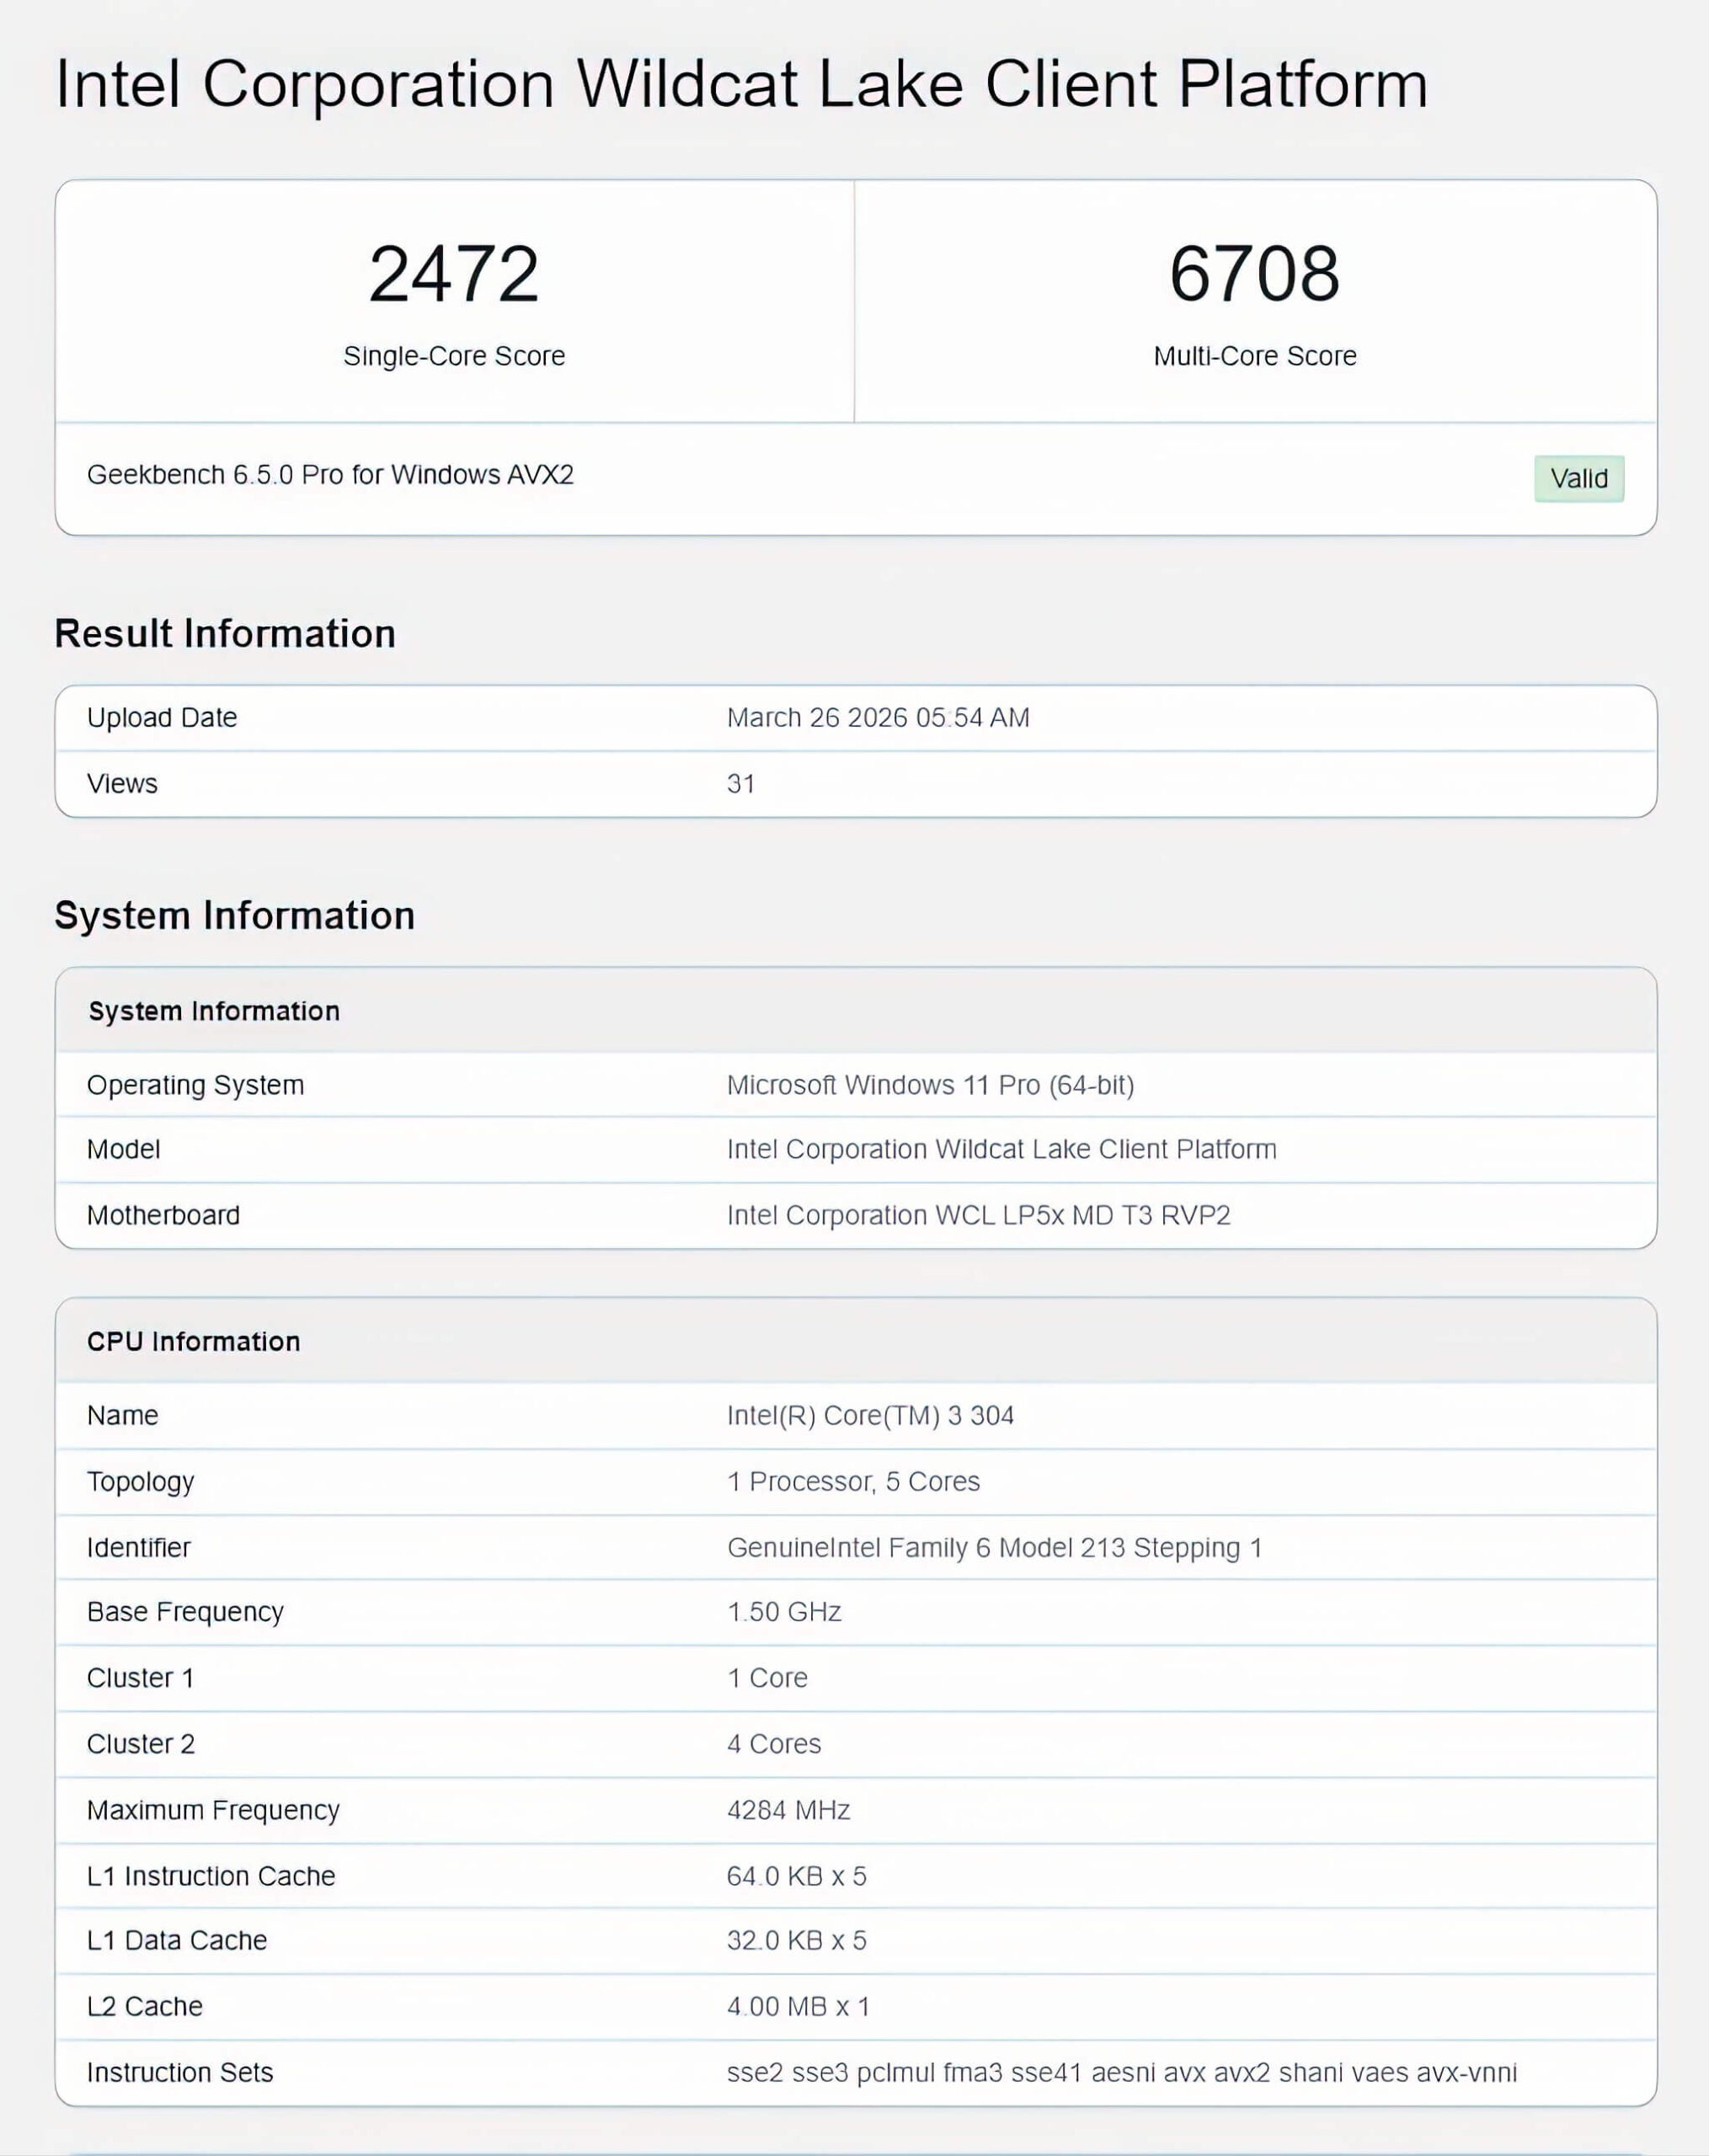Image resolution: width=1709 pixels, height=2156 pixels.
Task: Click the Valid badge
Action: (x=1578, y=478)
